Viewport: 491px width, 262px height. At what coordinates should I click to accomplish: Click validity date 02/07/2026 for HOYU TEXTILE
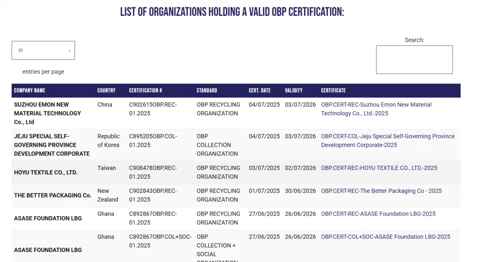[x=301, y=168]
